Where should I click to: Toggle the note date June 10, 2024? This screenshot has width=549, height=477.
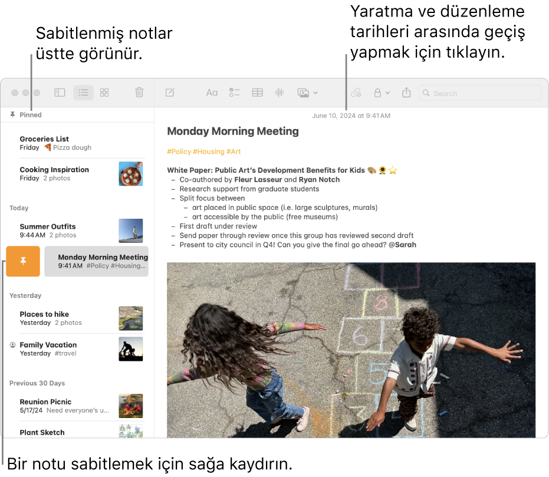click(x=351, y=116)
